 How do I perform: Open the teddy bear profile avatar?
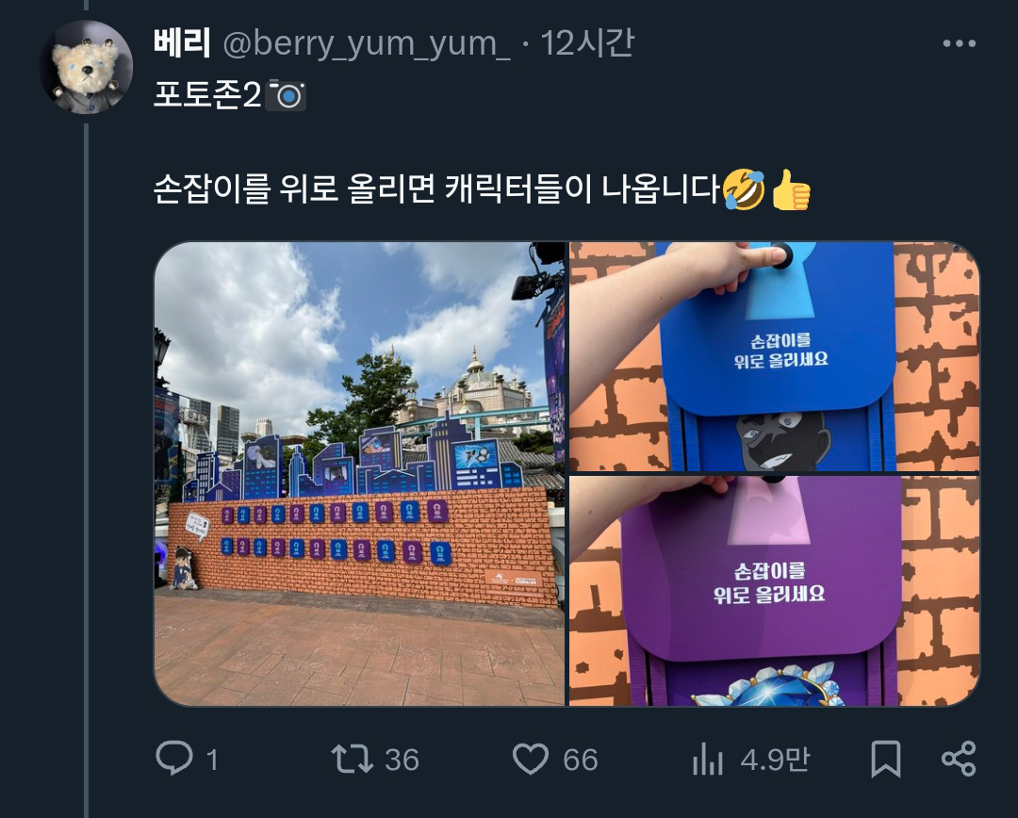tap(87, 67)
